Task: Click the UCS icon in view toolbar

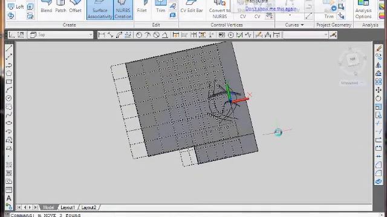Action: [x=11, y=35]
